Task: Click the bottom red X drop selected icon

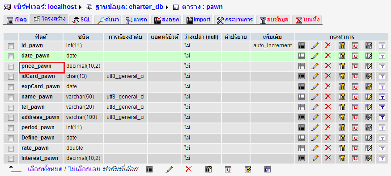Action: (188, 169)
